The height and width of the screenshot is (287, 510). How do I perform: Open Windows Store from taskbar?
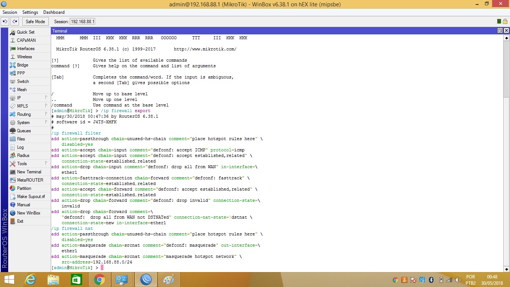coord(76,280)
